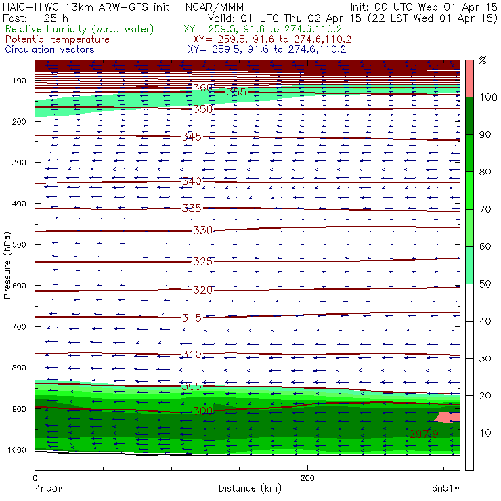
Task: Click 'Init: 00 UTC Wed 01 Apr 15'
Action: tap(424, 7)
